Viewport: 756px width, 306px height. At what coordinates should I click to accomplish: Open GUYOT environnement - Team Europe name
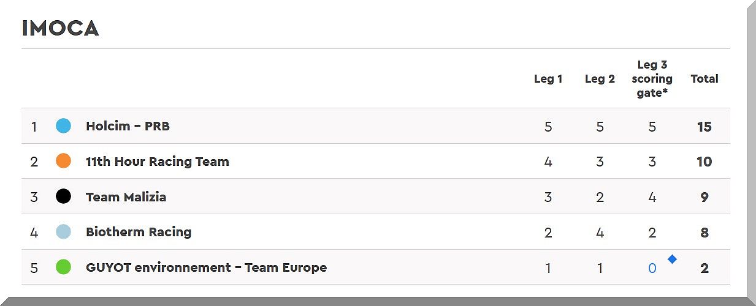click(206, 267)
